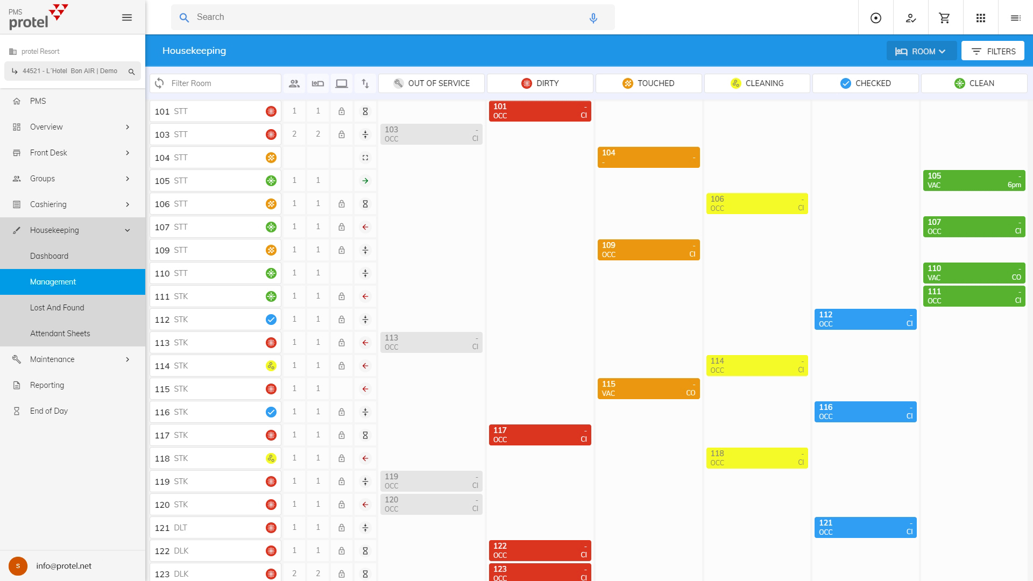Click the microphone voice search icon
The width and height of the screenshot is (1033, 581).
(x=593, y=18)
